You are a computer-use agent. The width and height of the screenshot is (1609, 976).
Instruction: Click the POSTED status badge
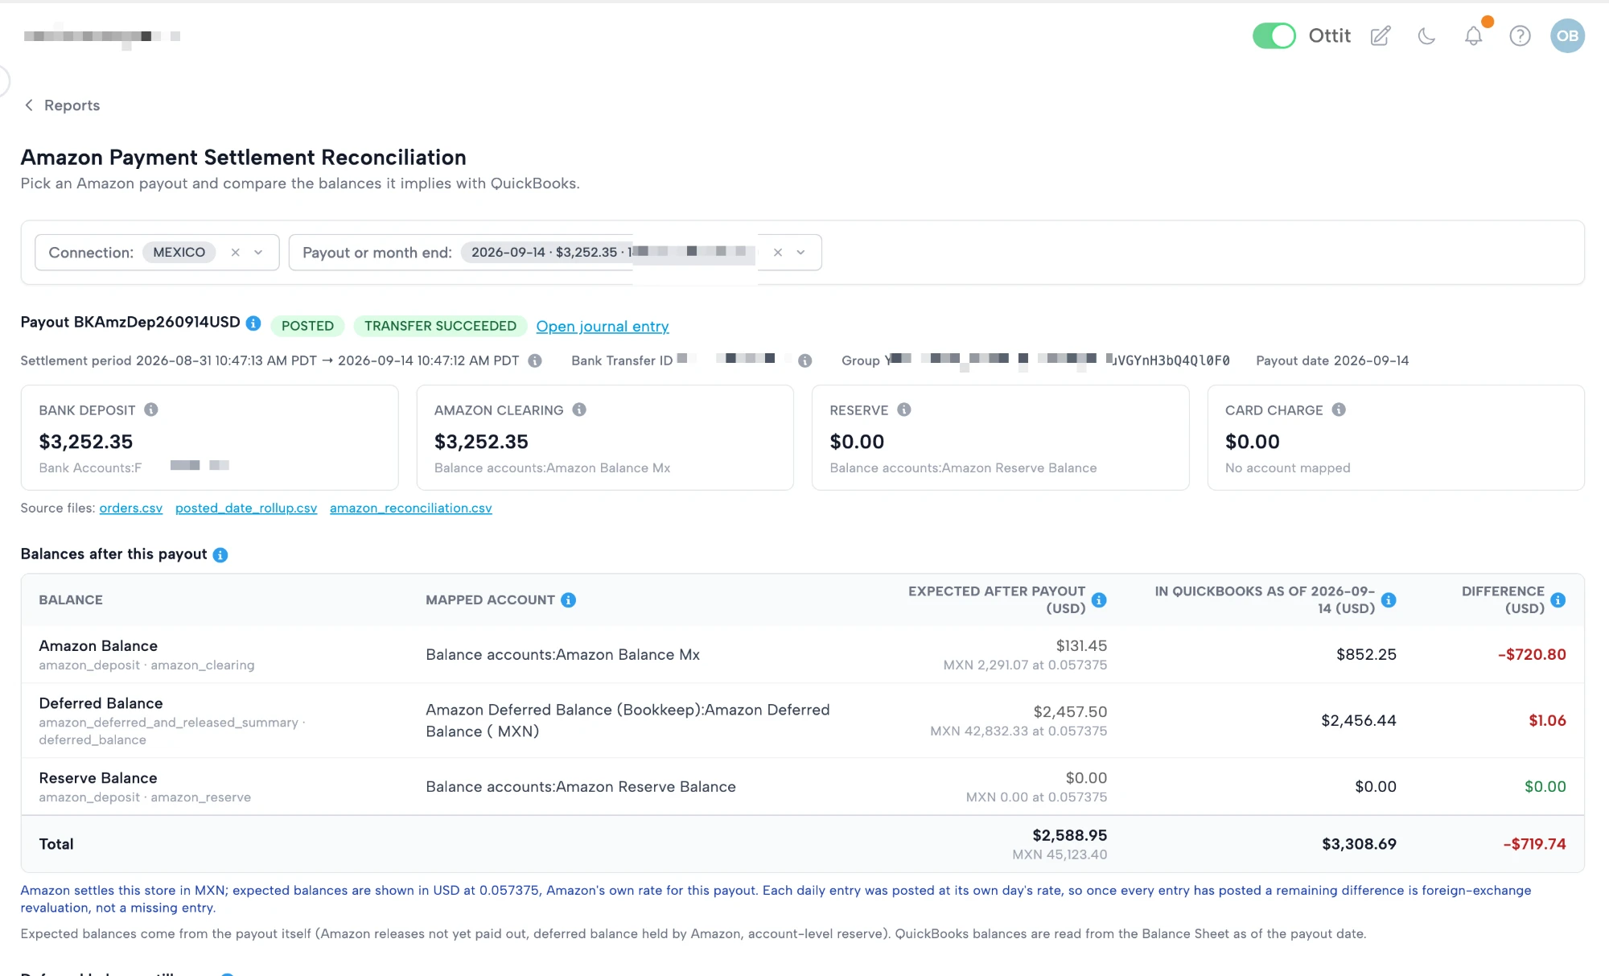coord(307,326)
